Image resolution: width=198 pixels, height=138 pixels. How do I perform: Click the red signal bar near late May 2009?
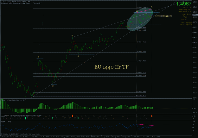[72, 116]
